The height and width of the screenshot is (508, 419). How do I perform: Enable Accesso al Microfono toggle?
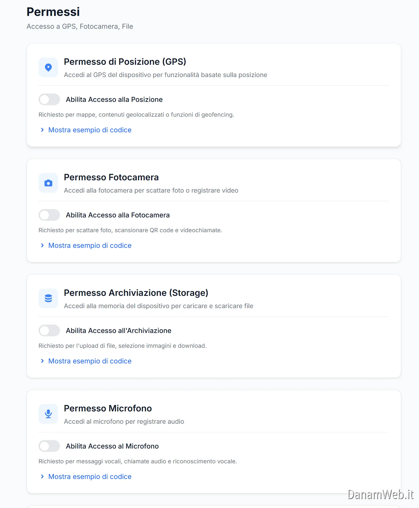[49, 446]
